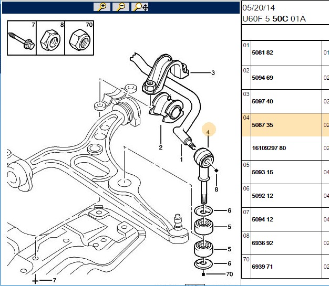Click the date 05/20/14 text
Image resolution: width=329 pixels, height=286 pixels.
point(259,8)
